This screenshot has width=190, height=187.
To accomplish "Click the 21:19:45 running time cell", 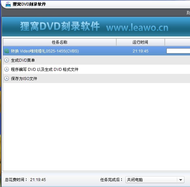I will point(141,51).
